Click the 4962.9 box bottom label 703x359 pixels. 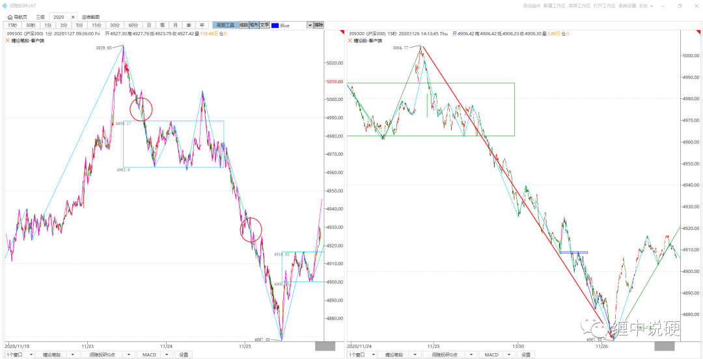pyautogui.click(x=123, y=170)
